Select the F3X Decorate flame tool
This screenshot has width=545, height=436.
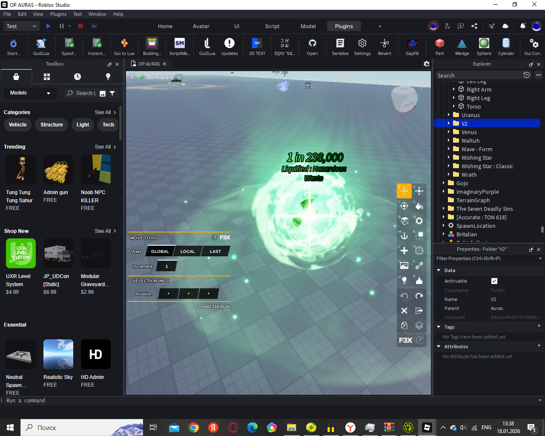pos(419,280)
